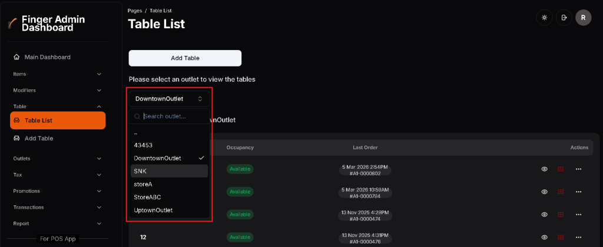
Task: Open the three-dot actions menu for table 12
Action: click(579, 237)
